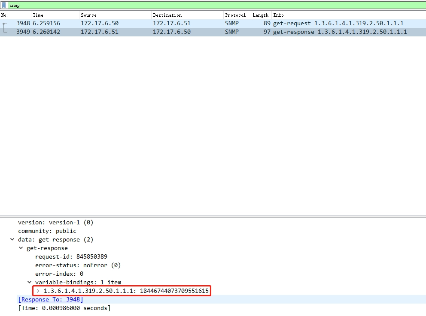Click the Info column header
Viewport: 426px width, 316px height.
[x=344, y=15]
